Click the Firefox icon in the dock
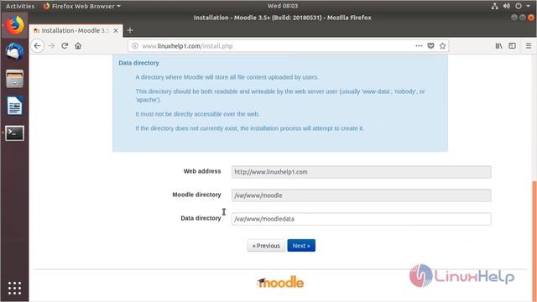The image size is (537, 302). tap(14, 25)
